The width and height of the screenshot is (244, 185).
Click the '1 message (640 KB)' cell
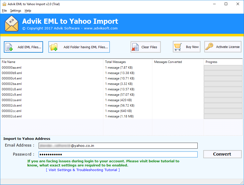point(119,111)
